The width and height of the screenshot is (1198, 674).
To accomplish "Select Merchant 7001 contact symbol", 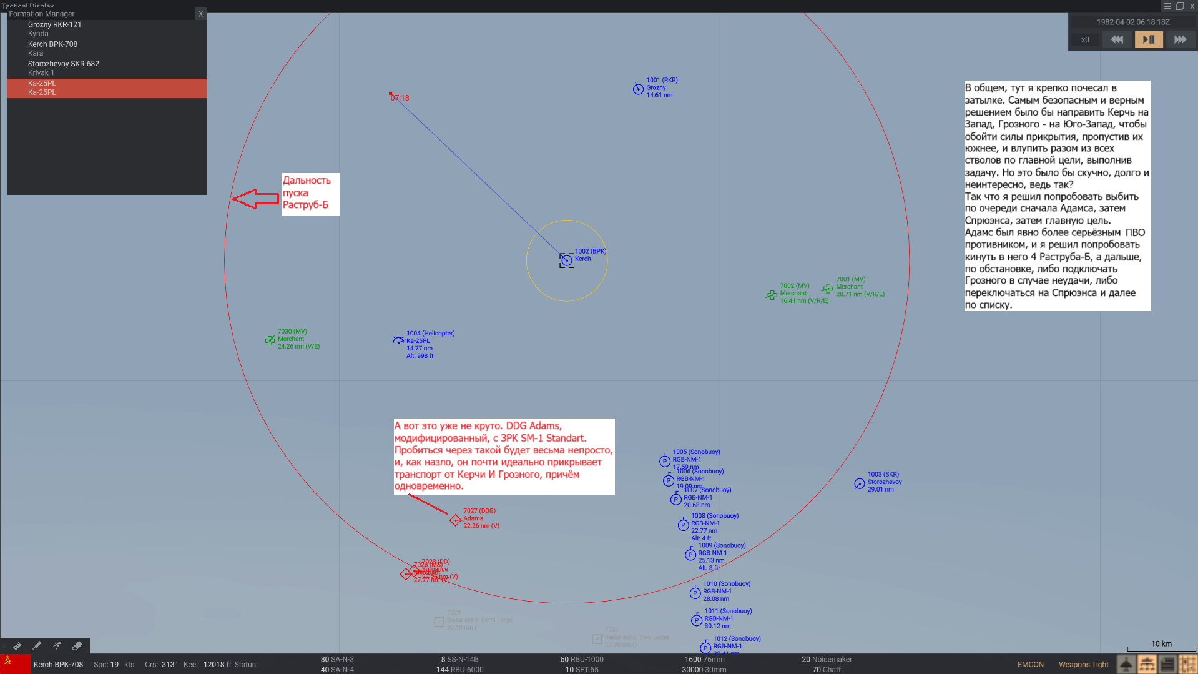I will coord(828,289).
